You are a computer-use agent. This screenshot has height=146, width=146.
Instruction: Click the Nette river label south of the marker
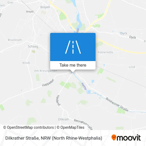click(84, 86)
